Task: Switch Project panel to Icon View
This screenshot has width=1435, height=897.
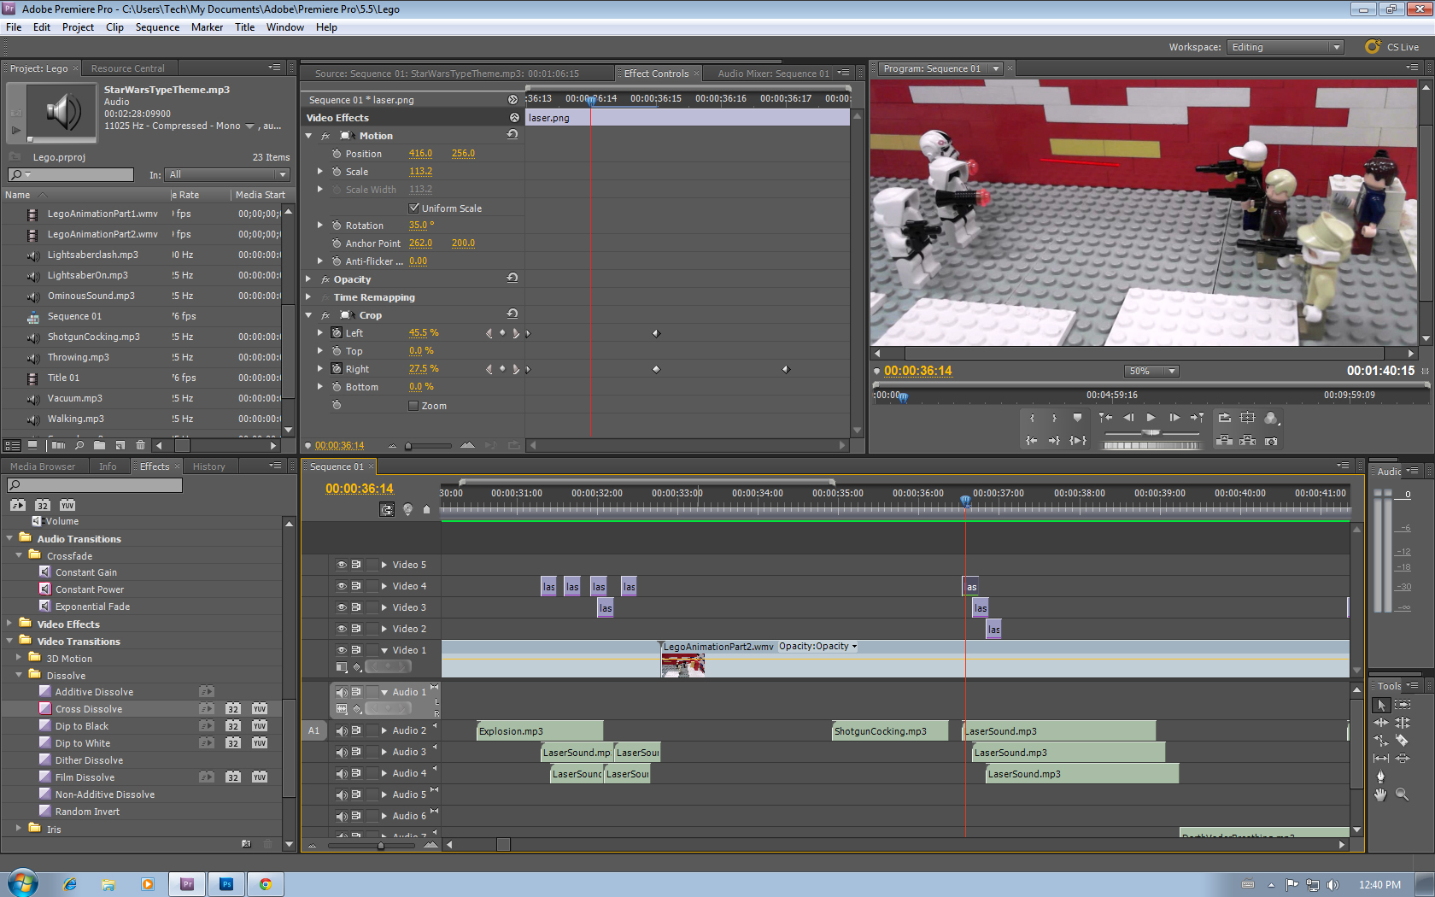Action: pyautogui.click(x=32, y=445)
